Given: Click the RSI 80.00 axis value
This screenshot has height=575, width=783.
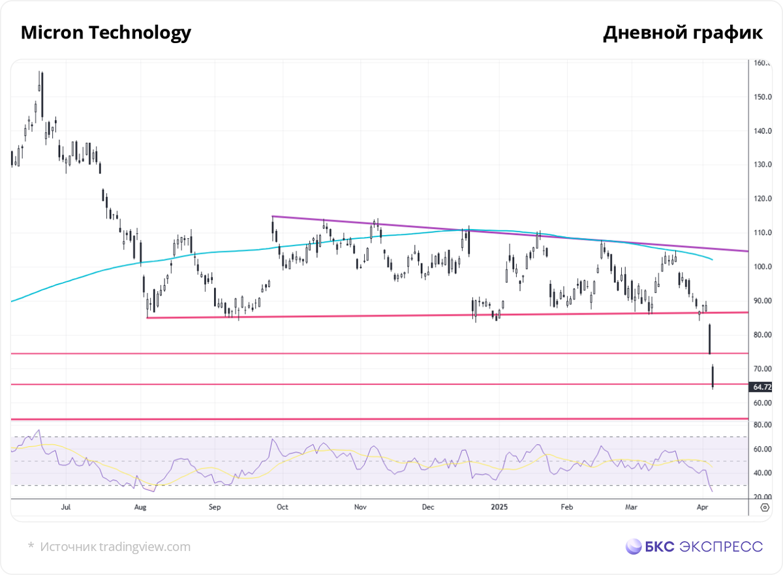Looking at the screenshot, I should pos(763,425).
